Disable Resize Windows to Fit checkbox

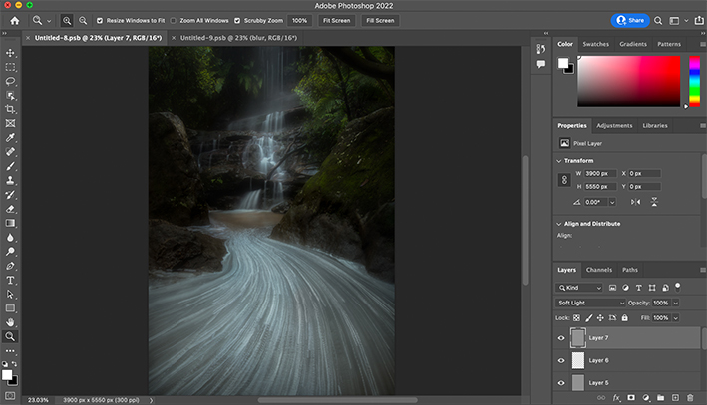coord(100,20)
